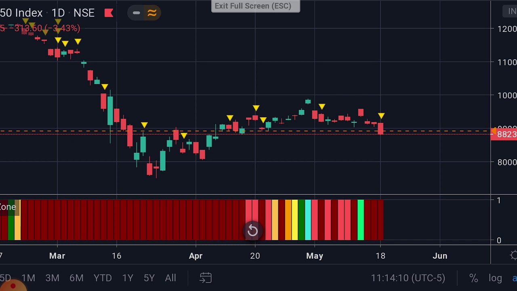Click the Mar label on time axis
The image size is (517, 291).
tap(57, 256)
